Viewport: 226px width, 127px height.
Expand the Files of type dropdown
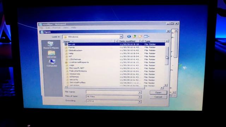click(139, 97)
